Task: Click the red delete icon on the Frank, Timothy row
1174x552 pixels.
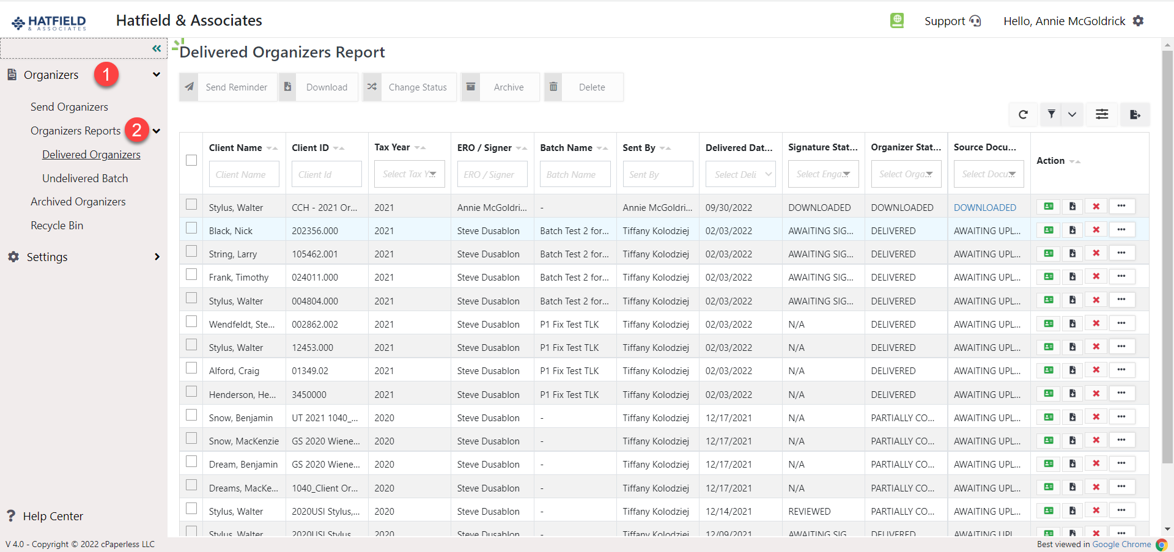Action: (1096, 276)
